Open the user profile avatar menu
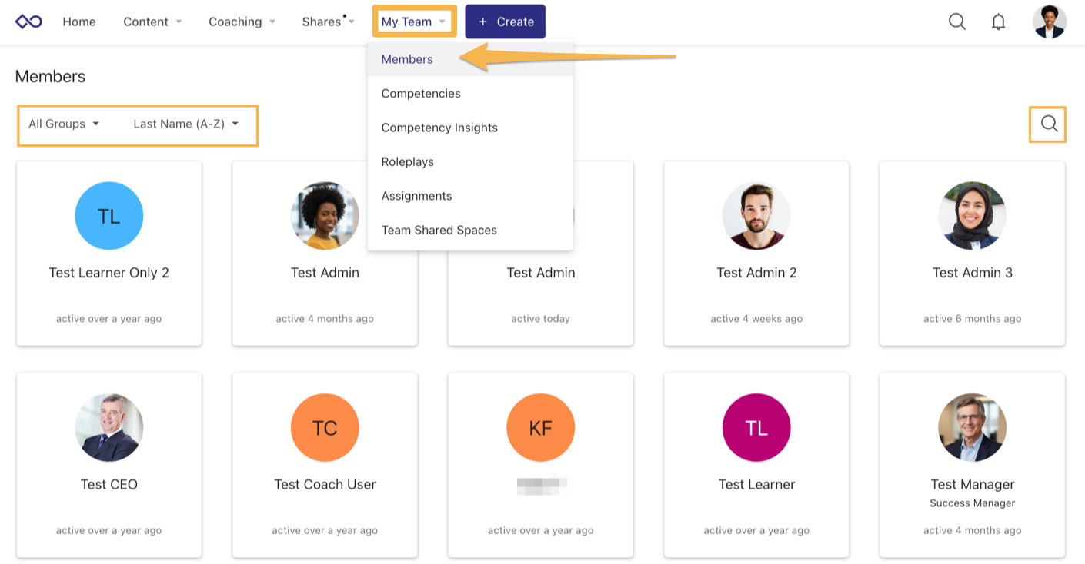The image size is (1085, 564). (x=1049, y=22)
